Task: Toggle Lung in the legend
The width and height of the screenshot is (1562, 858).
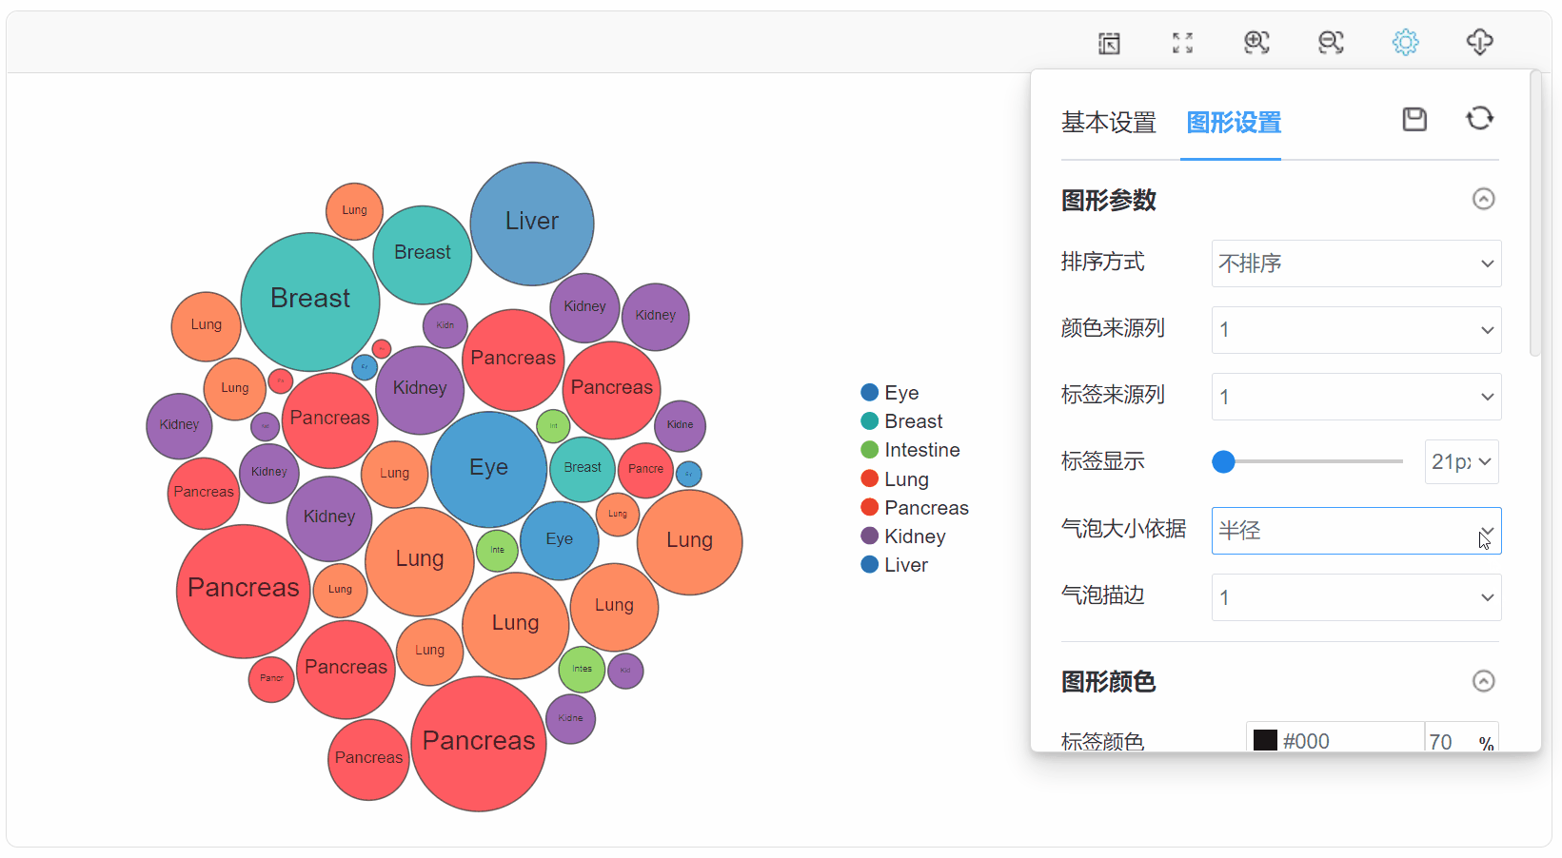Action: click(x=894, y=478)
